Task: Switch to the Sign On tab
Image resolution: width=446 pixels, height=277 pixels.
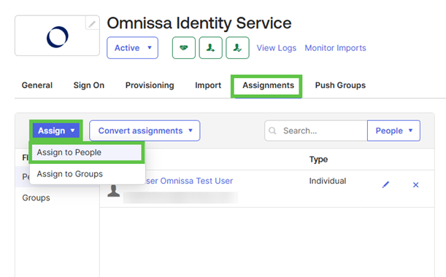Action: [89, 85]
